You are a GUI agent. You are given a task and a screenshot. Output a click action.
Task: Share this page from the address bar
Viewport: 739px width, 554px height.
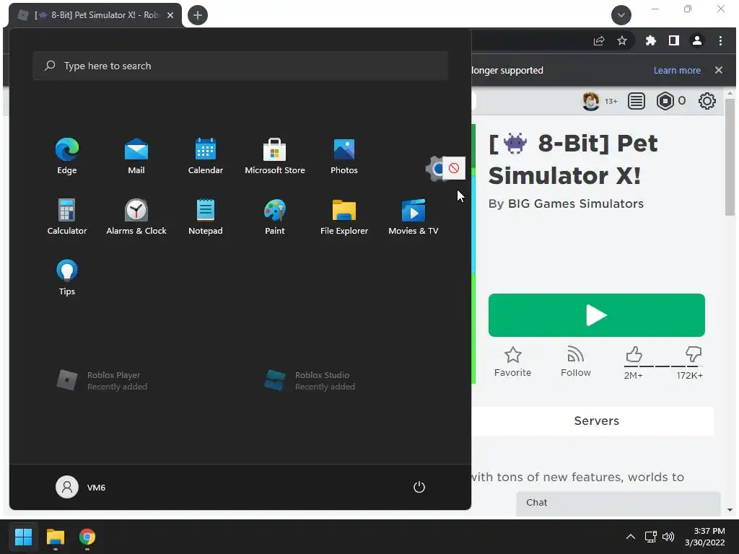pos(599,41)
